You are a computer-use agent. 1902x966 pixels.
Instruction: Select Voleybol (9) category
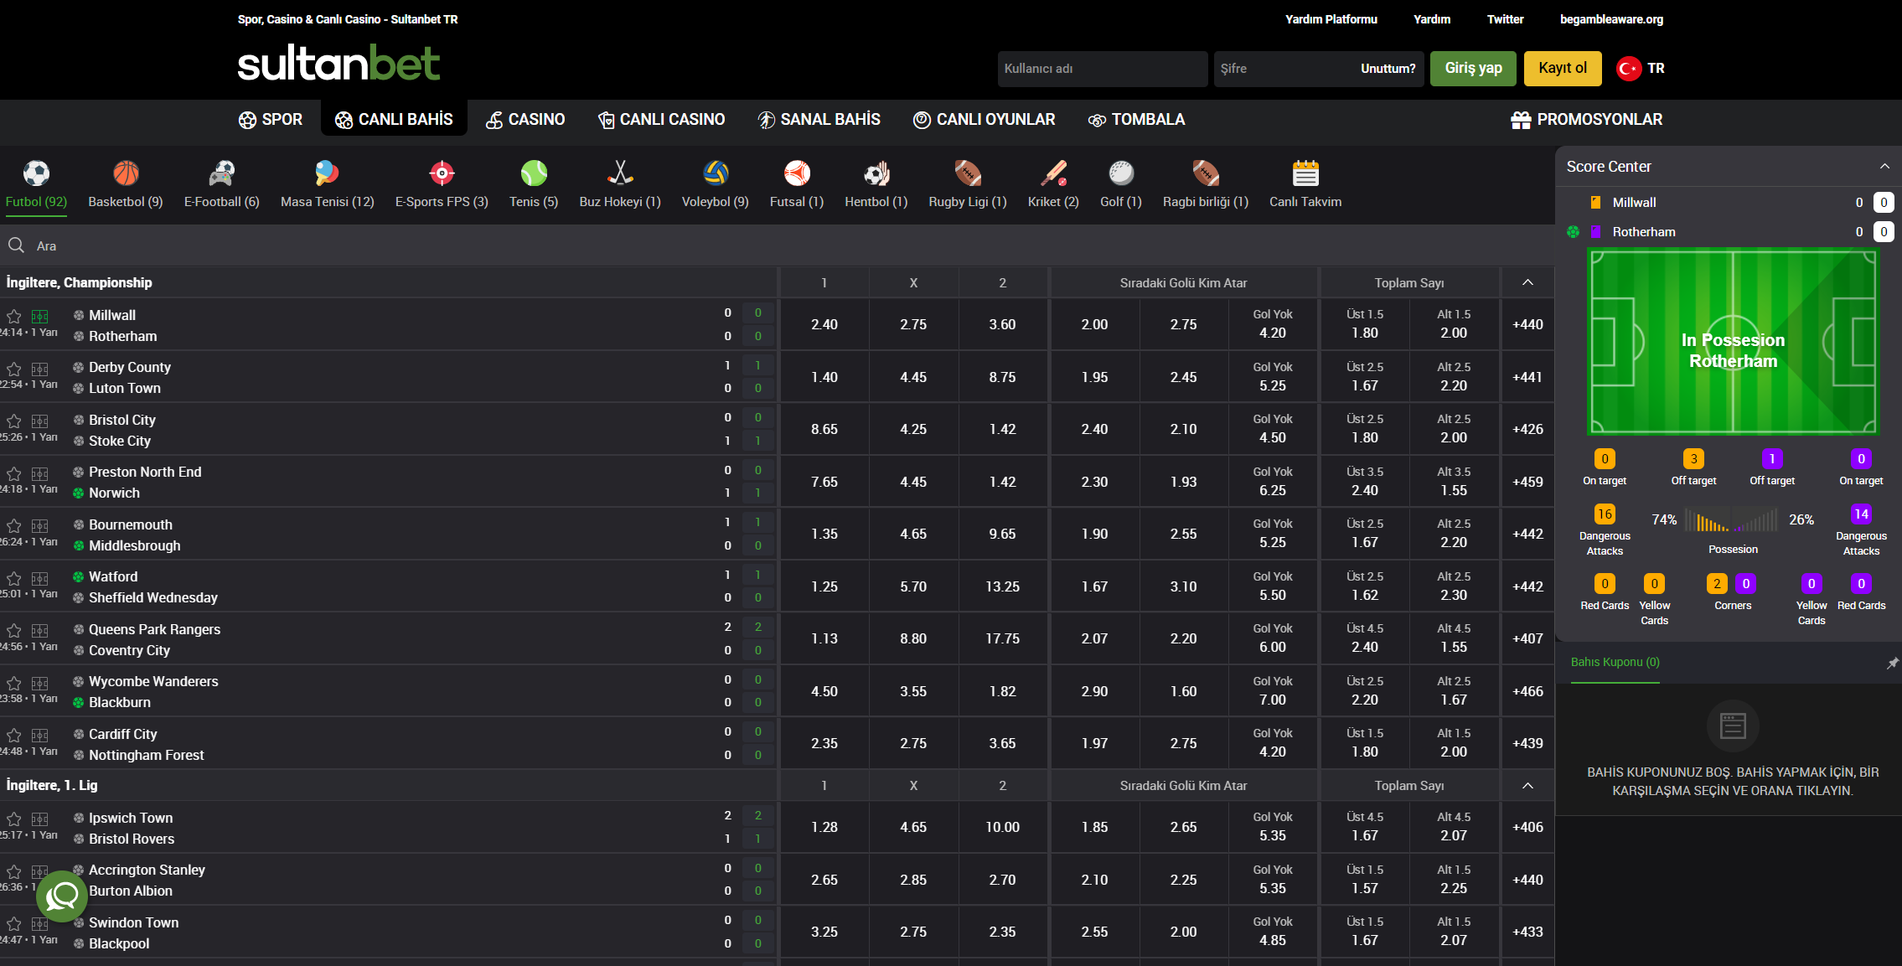[716, 184]
